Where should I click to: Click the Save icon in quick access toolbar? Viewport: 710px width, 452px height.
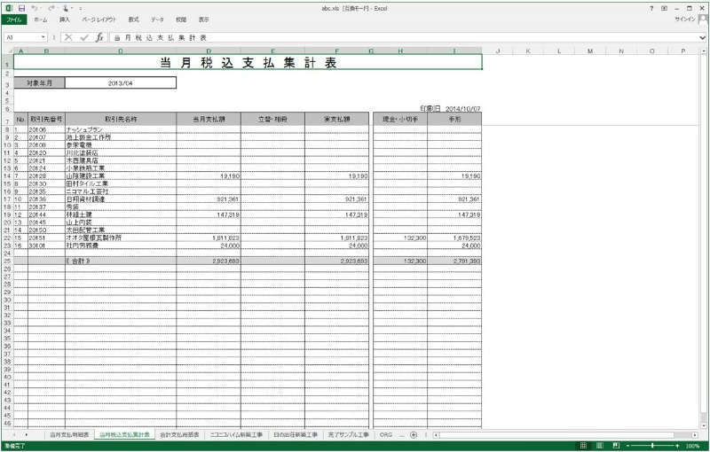point(21,8)
